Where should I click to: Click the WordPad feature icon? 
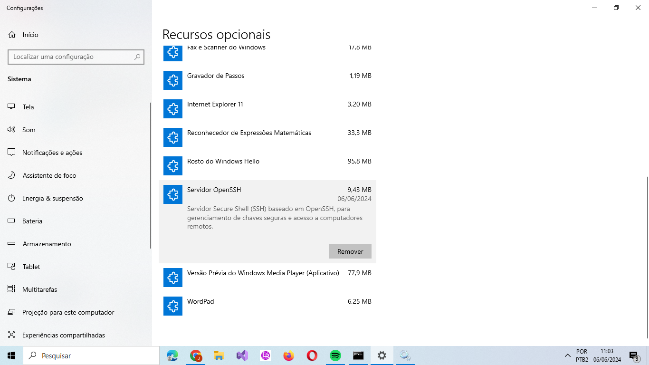173,306
